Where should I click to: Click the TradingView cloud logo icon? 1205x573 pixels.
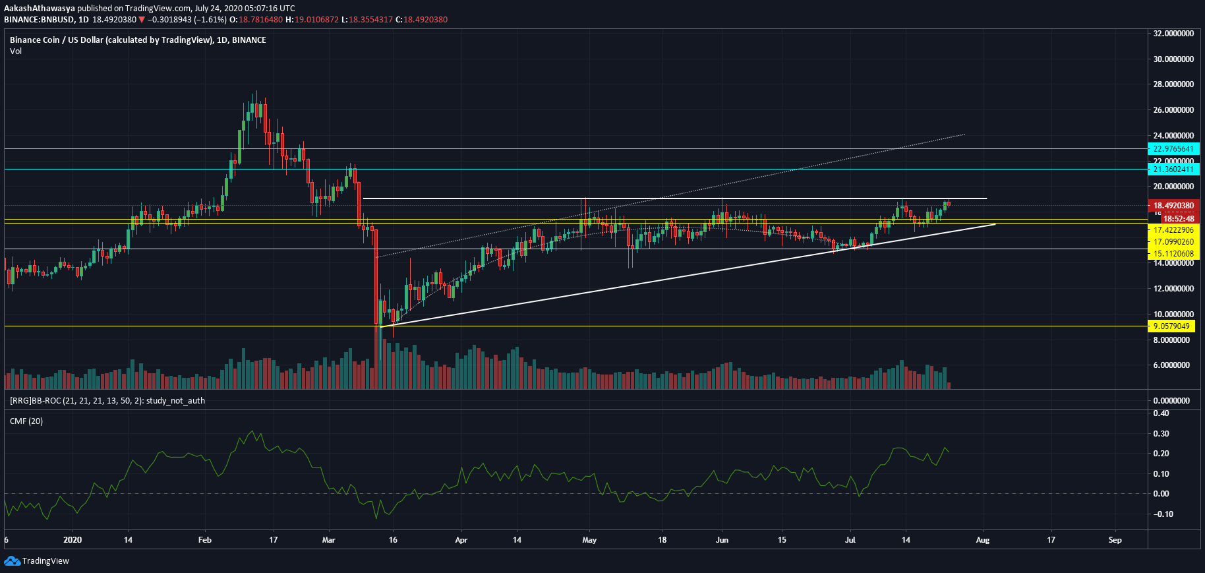[12, 560]
